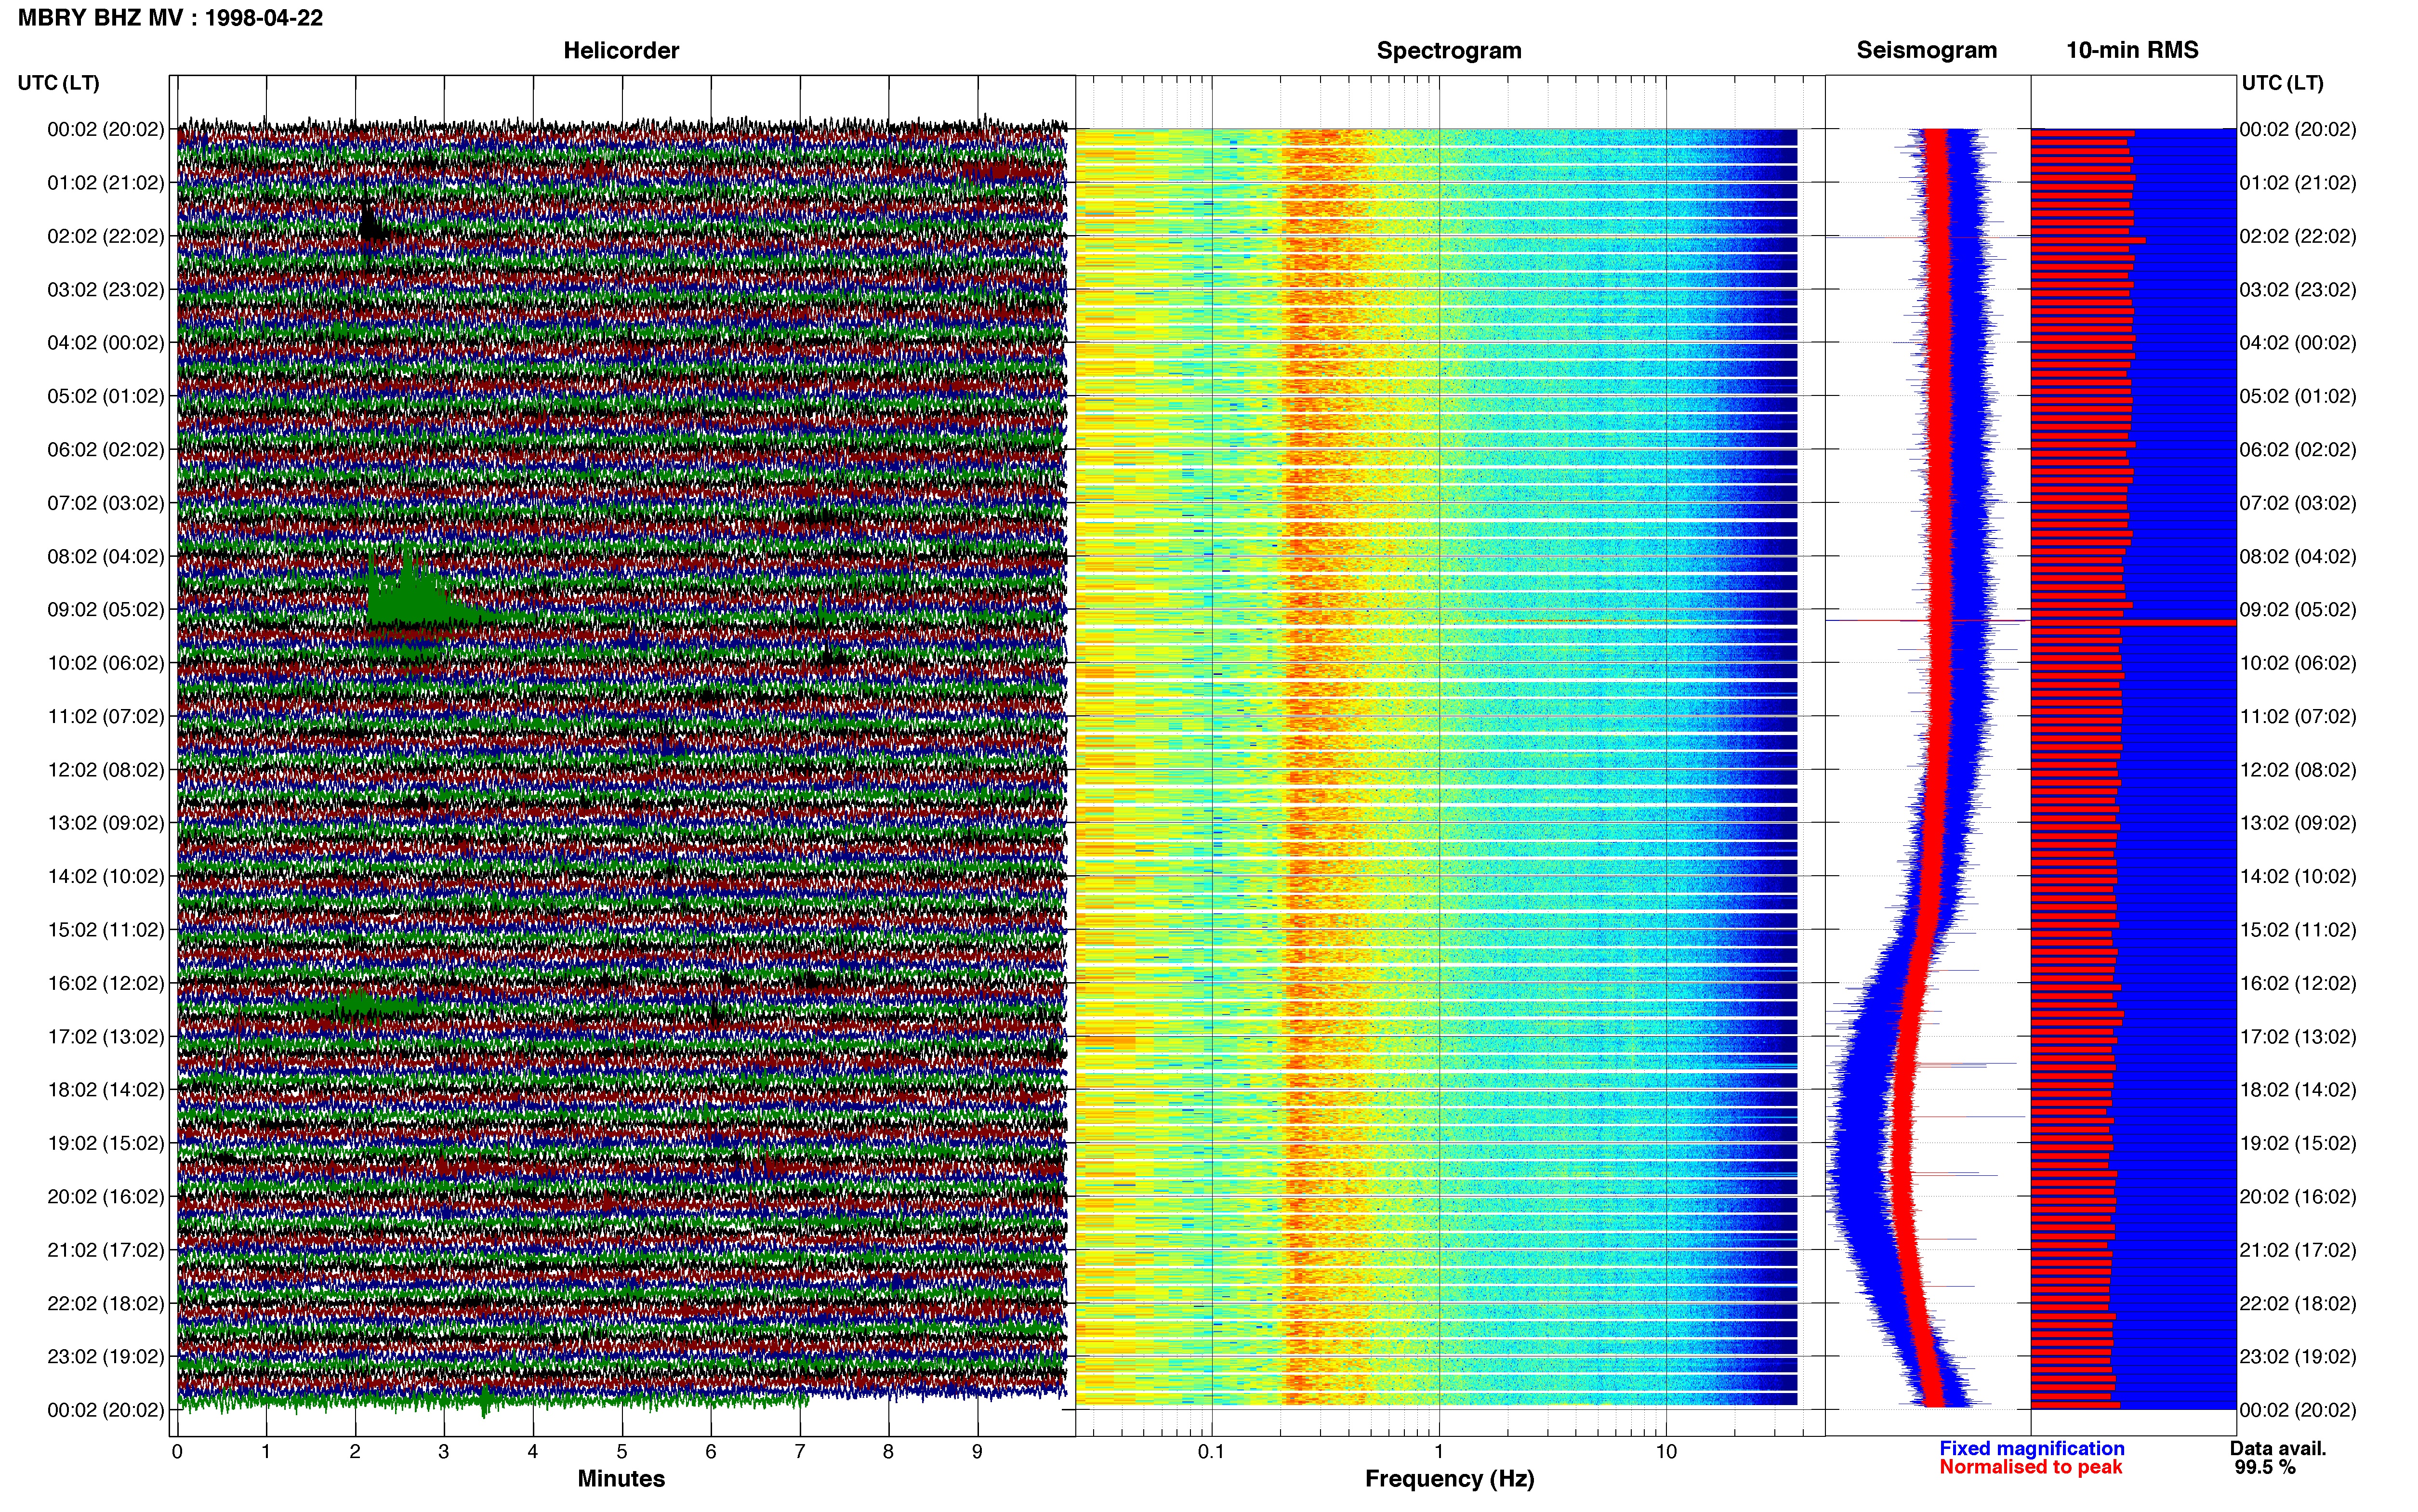This screenshot has width=2418, height=1512.
Task: Click left time label 13:02 (09:02)
Action: tap(105, 823)
